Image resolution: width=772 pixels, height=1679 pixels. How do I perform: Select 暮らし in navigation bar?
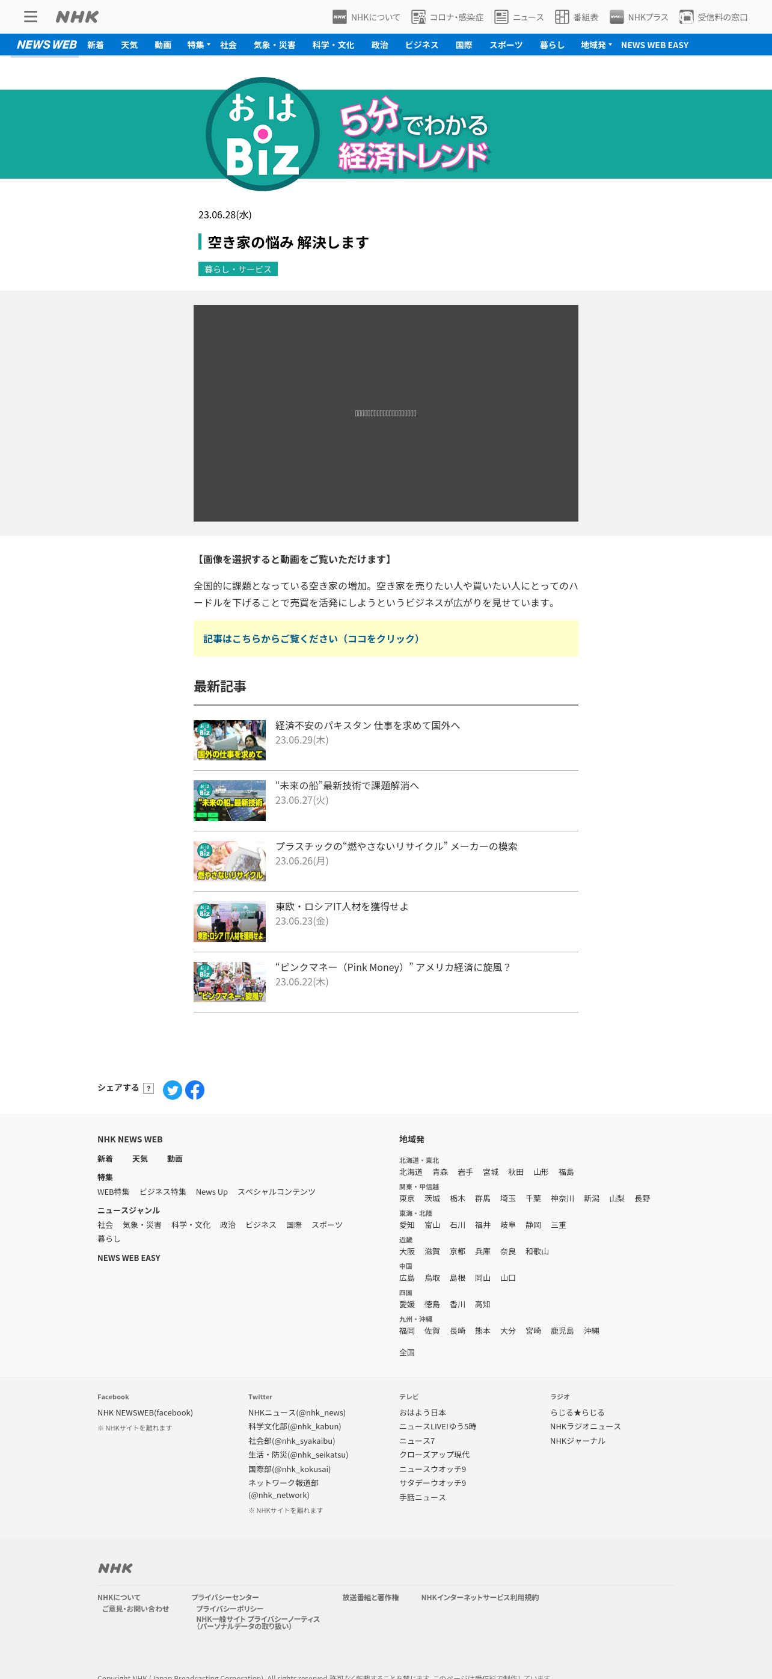click(552, 45)
